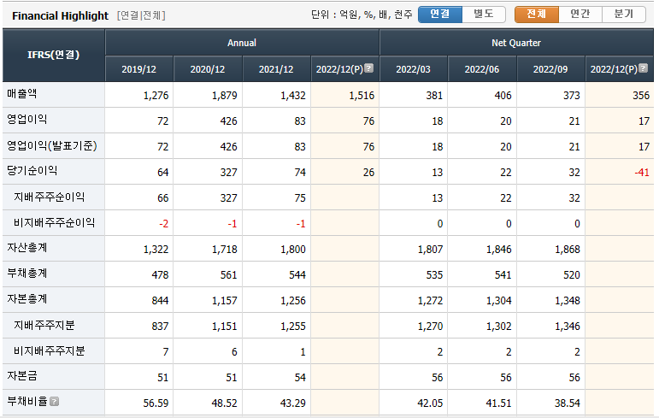Select the 자본총계 row label
Screen dimensions: 659x418
point(26,299)
